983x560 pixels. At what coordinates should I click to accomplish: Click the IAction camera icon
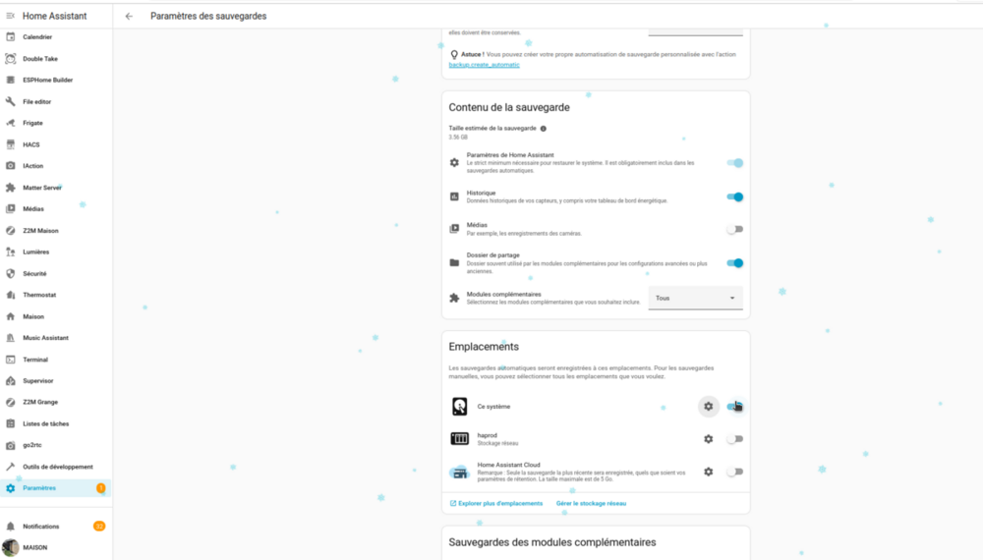(11, 166)
